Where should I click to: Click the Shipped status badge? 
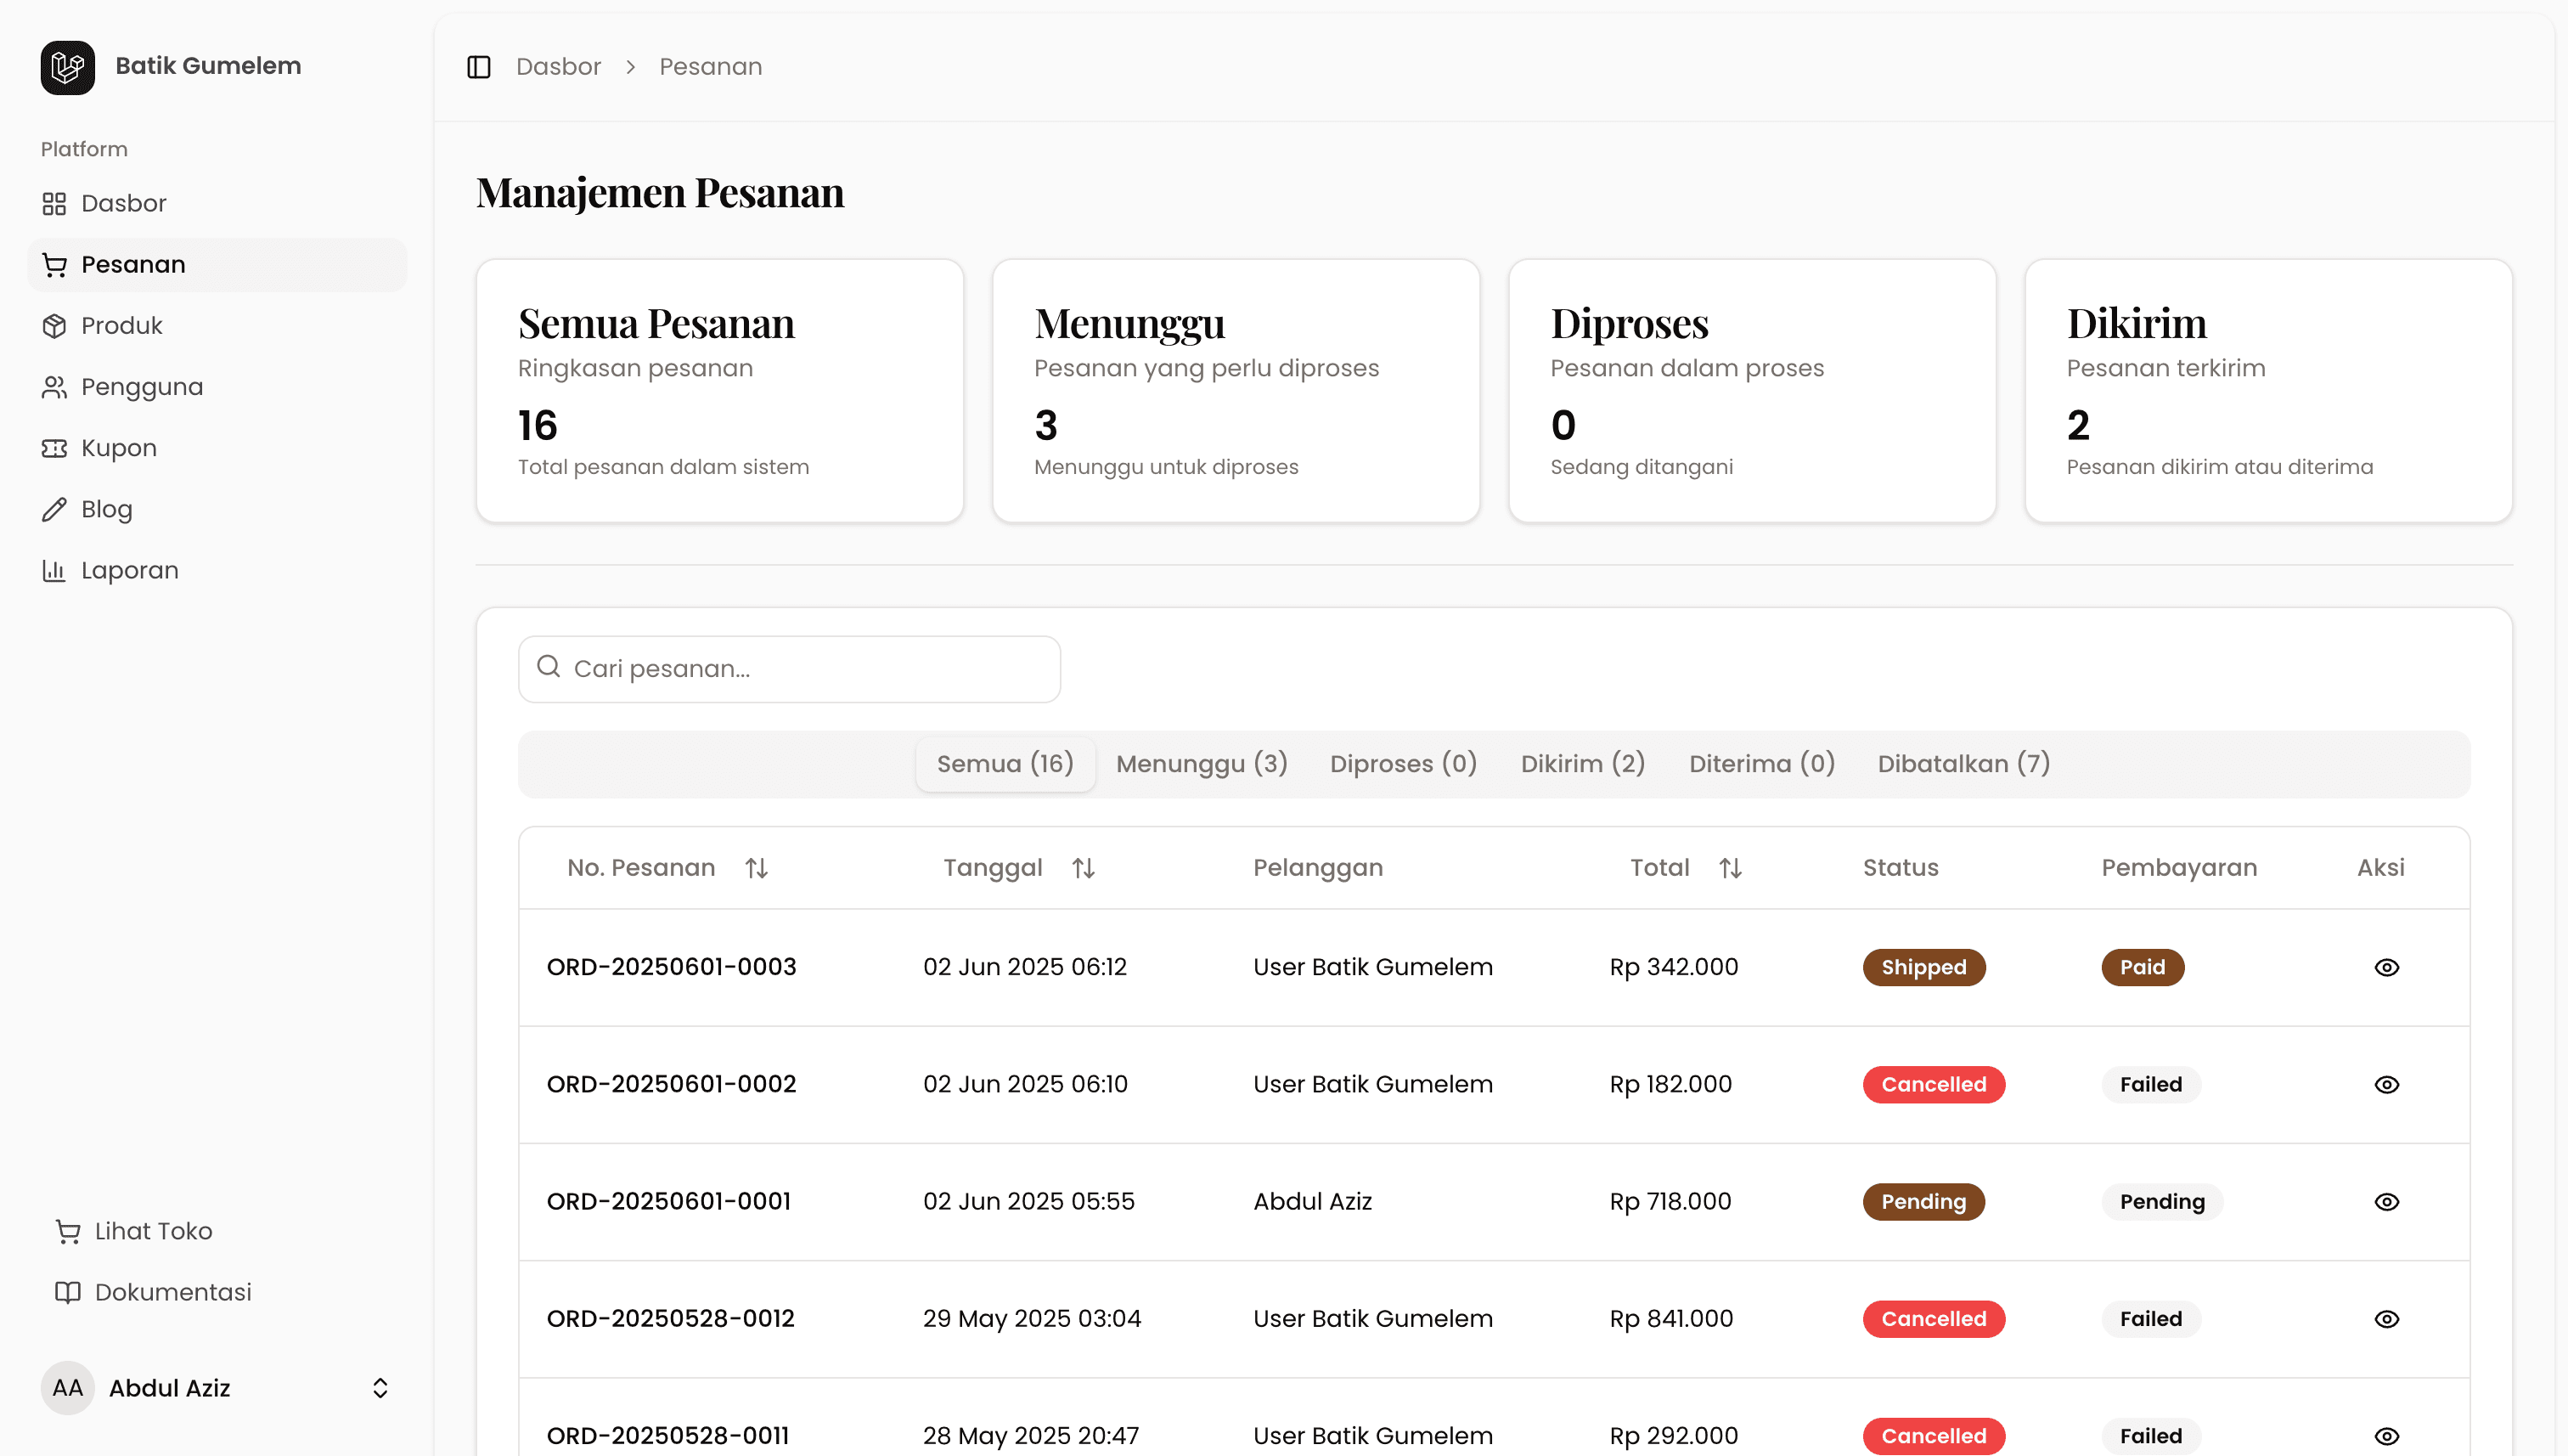[1924, 968]
